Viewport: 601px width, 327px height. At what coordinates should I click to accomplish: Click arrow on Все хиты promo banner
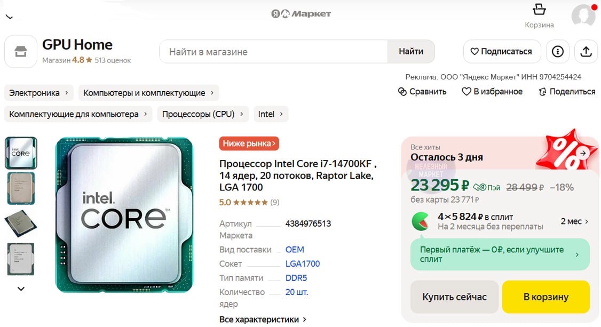coord(583,153)
